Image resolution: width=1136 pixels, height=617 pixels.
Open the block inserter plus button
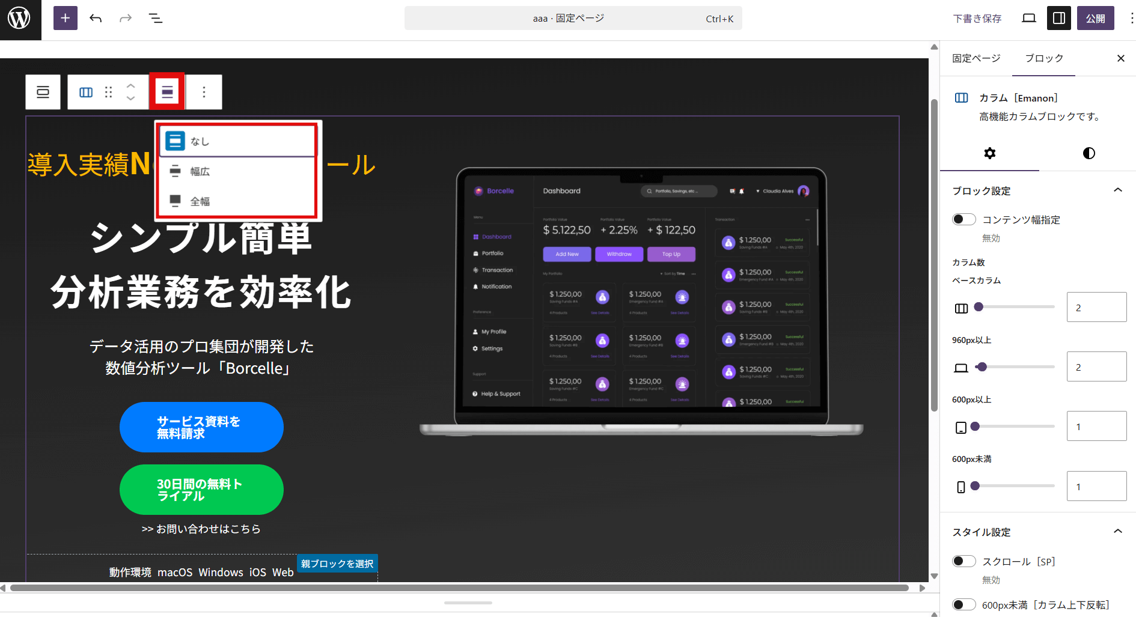click(66, 19)
